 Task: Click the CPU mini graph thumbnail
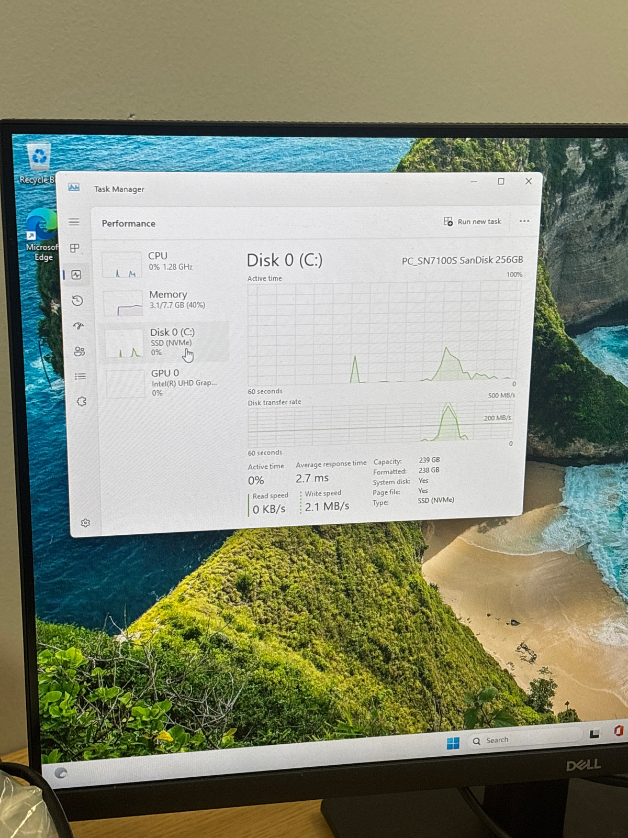click(x=122, y=264)
